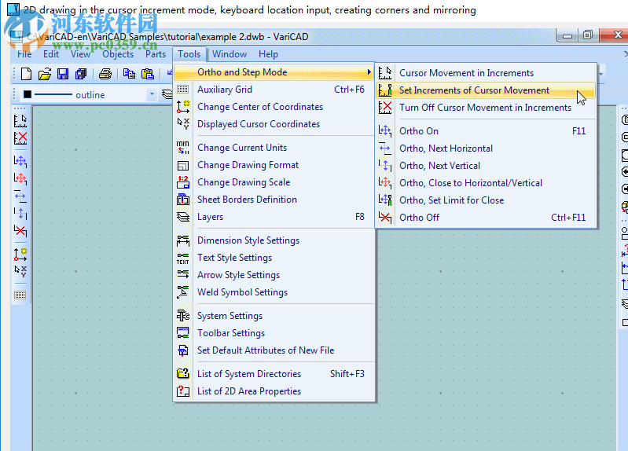Screen dimensions: 628x451
Task: Click the Tools menu
Action: click(189, 54)
